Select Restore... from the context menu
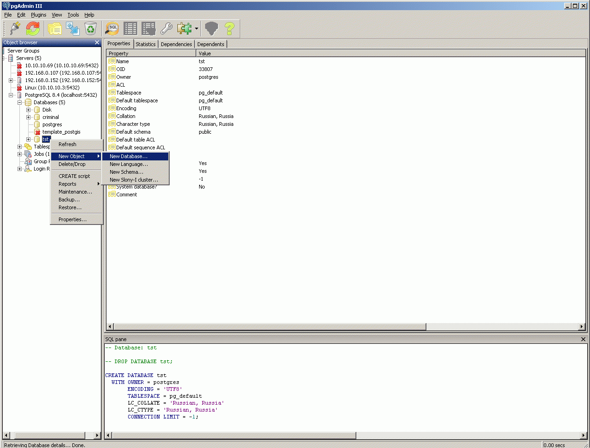Screen dimensions: 590x448 77,207
